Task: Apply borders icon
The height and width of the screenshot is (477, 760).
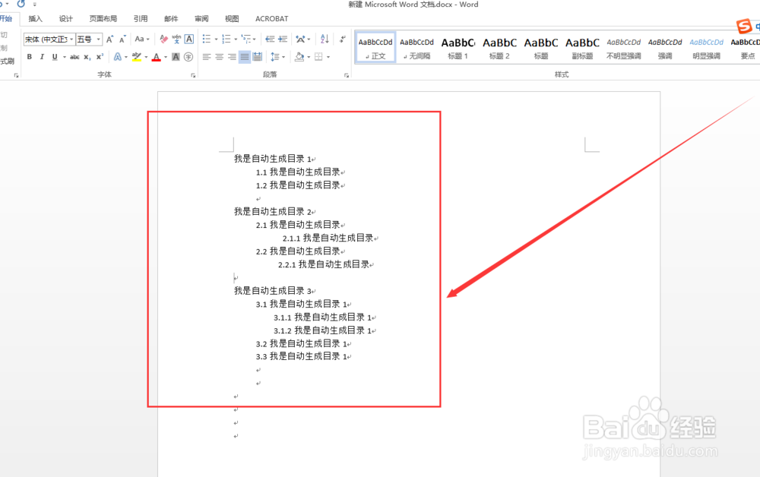Action: coord(318,57)
